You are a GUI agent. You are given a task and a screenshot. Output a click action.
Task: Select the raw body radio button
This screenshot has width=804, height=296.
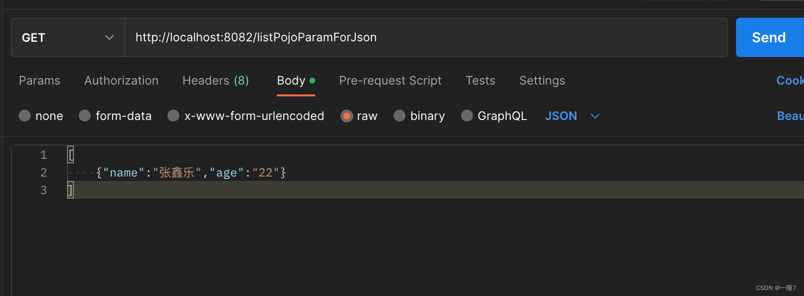pos(347,116)
